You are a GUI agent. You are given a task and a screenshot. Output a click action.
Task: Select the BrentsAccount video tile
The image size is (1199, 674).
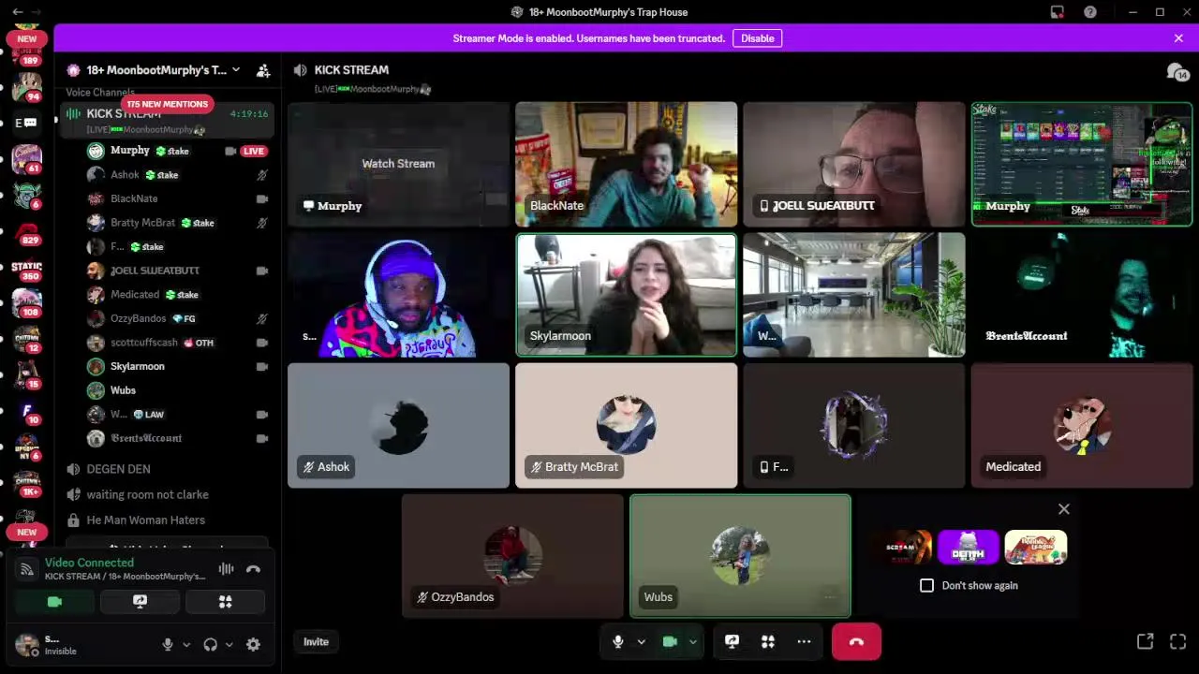click(x=1082, y=295)
